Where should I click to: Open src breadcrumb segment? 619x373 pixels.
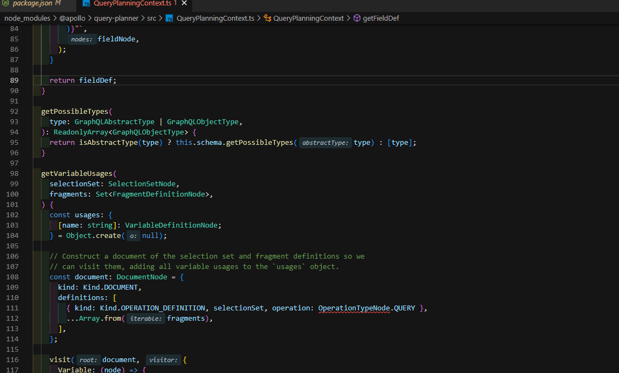click(x=152, y=18)
